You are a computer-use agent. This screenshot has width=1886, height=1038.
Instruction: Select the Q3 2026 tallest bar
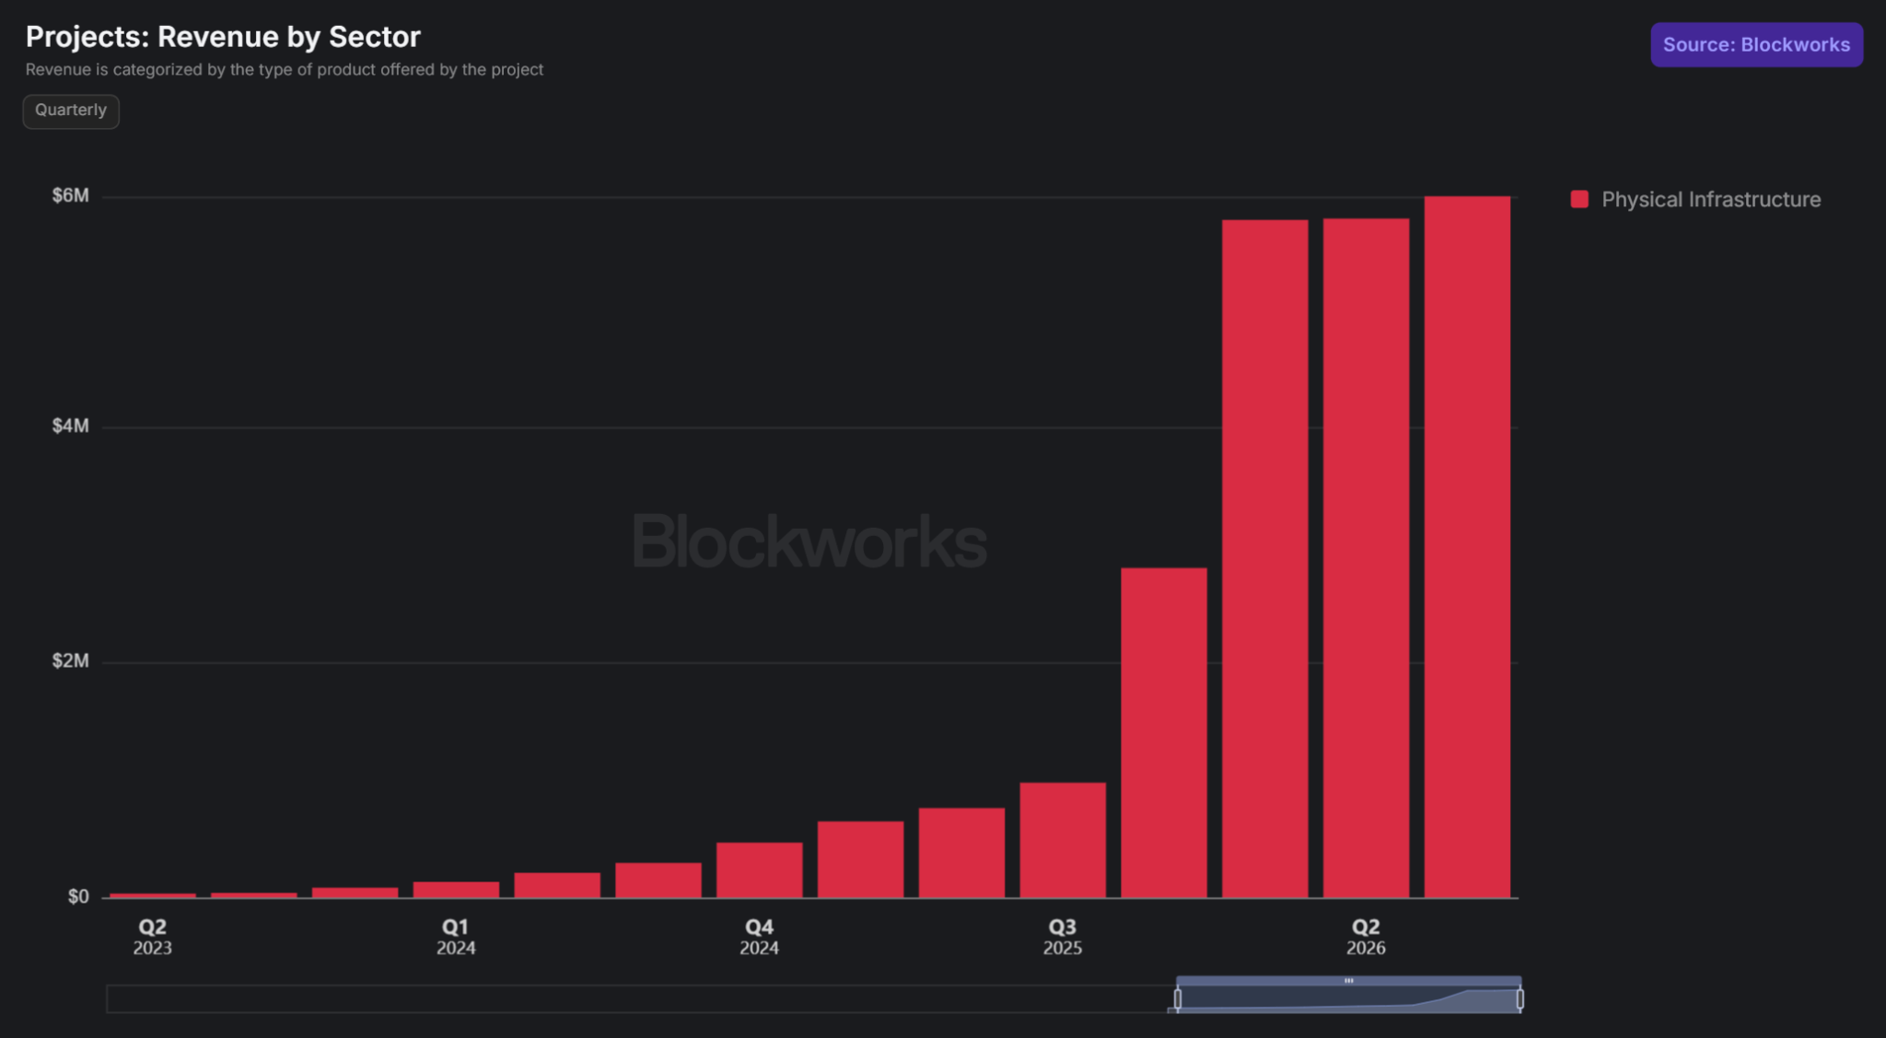click(x=1467, y=547)
